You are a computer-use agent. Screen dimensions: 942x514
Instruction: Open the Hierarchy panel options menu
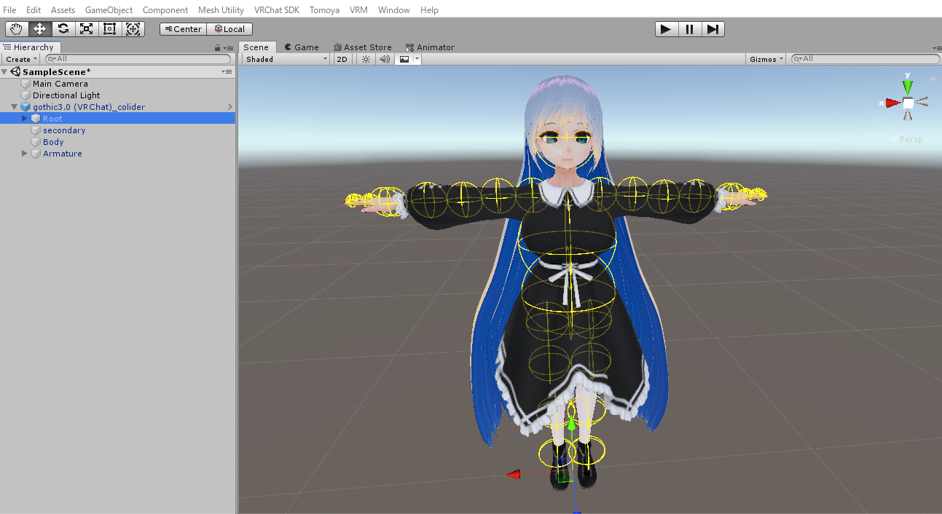[228, 47]
